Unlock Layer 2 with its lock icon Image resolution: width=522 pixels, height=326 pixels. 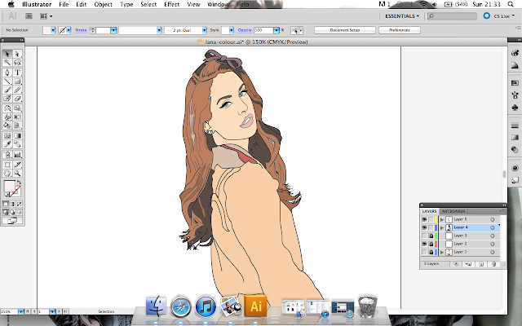[x=431, y=244]
